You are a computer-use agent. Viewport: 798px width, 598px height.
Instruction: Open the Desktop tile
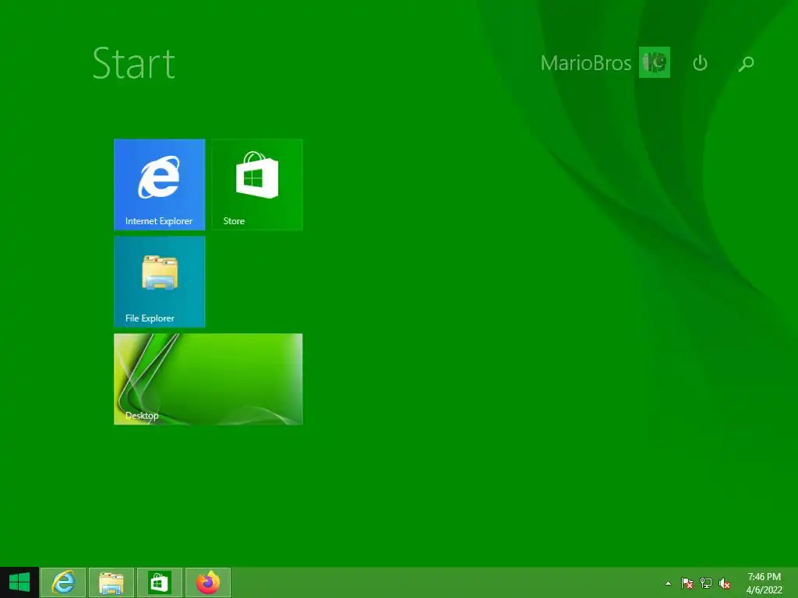point(208,379)
